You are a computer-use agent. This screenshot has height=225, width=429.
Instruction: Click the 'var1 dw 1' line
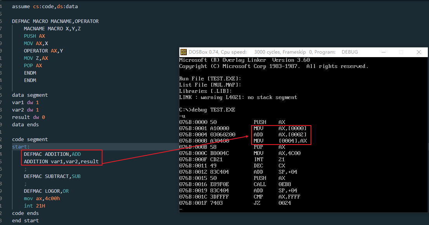click(x=26, y=102)
